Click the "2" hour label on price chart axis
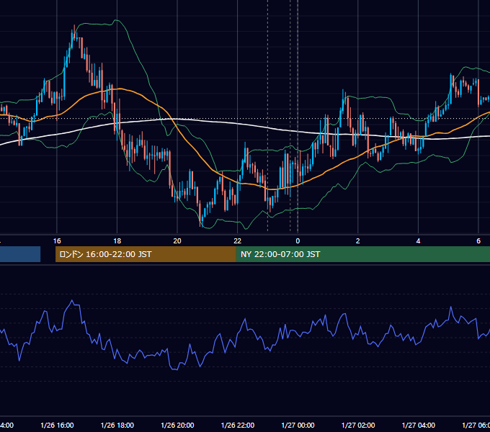The width and height of the screenshot is (490, 432). click(x=358, y=241)
